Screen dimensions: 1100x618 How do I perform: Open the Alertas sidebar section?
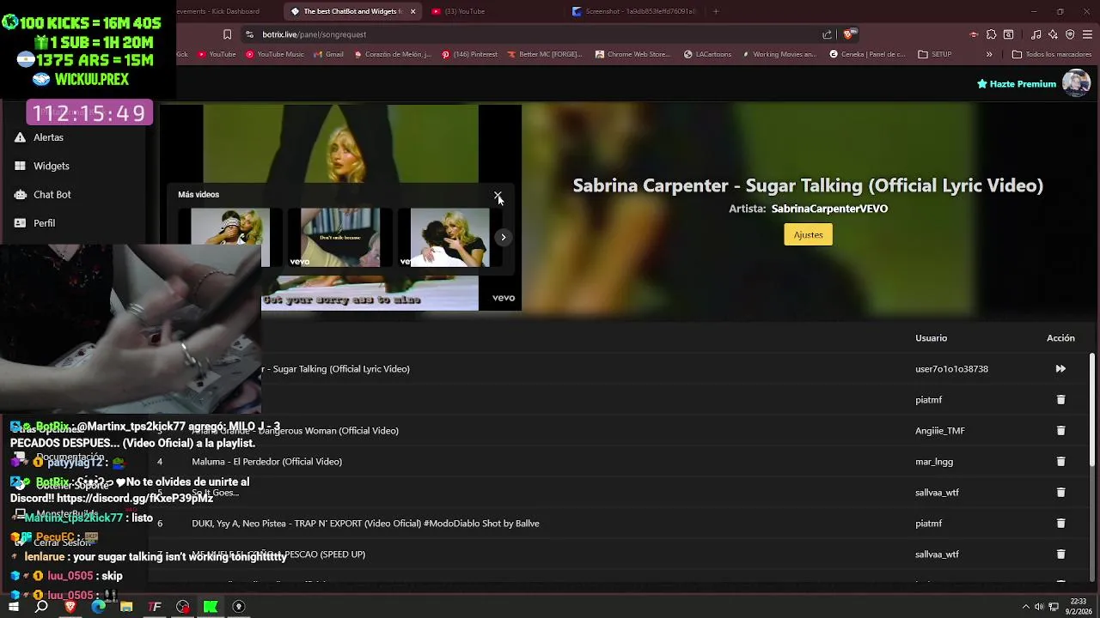(x=48, y=137)
